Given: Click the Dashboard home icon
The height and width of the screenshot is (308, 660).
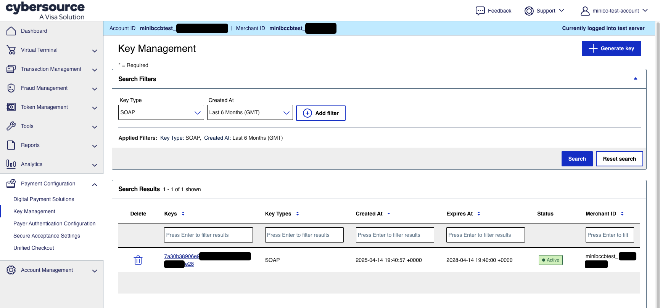Looking at the screenshot, I should click(11, 31).
